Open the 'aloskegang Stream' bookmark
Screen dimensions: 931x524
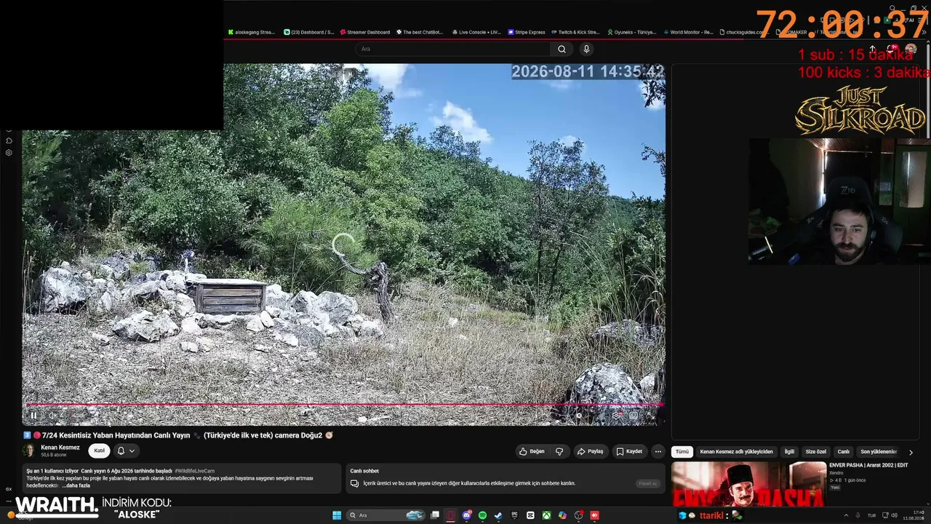coord(252,32)
